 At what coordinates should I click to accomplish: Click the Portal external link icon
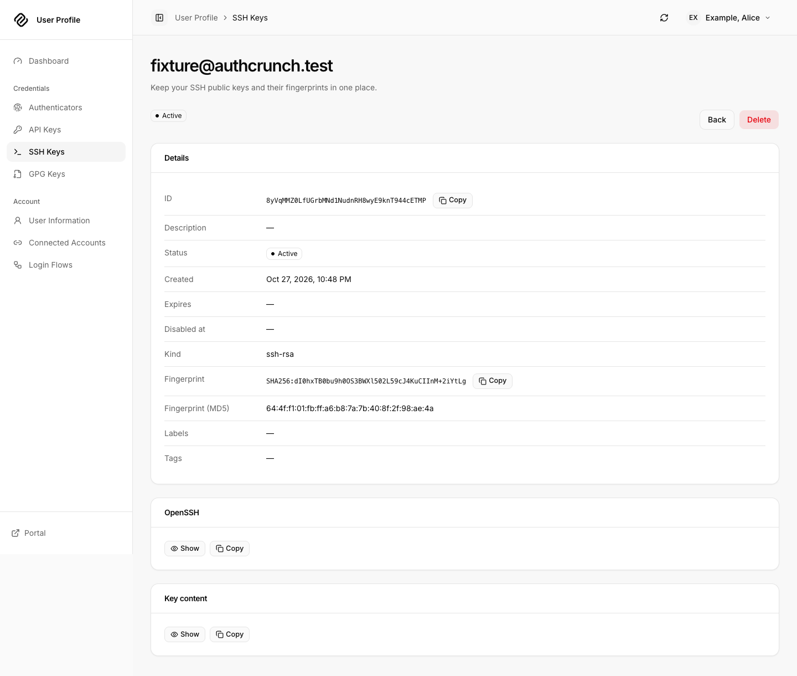click(15, 533)
